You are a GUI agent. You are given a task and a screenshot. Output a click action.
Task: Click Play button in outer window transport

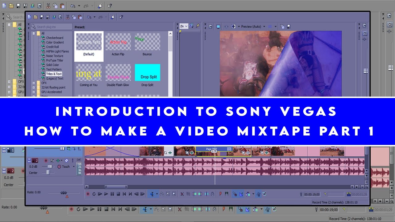point(92,209)
